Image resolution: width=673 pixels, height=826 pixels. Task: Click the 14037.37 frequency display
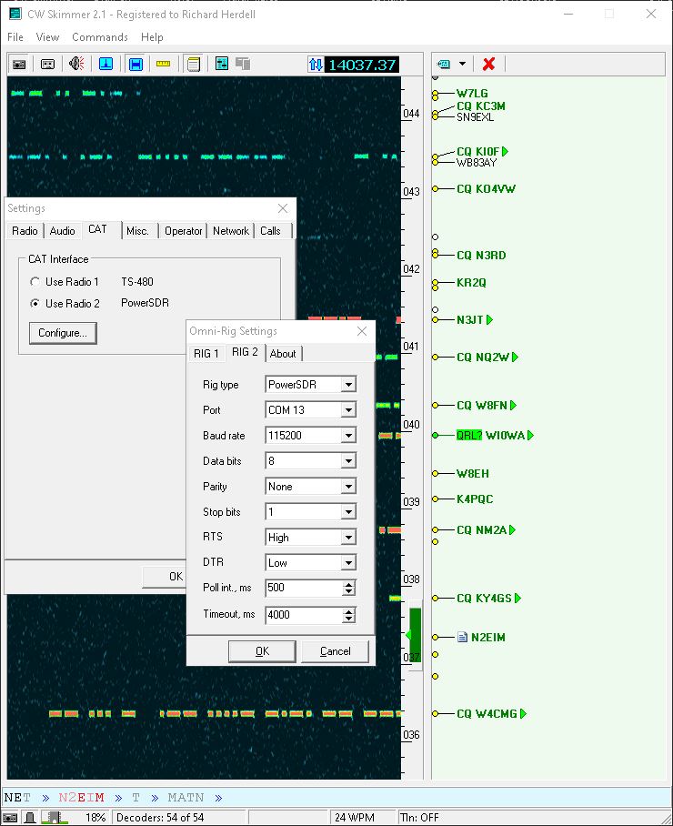(x=362, y=65)
